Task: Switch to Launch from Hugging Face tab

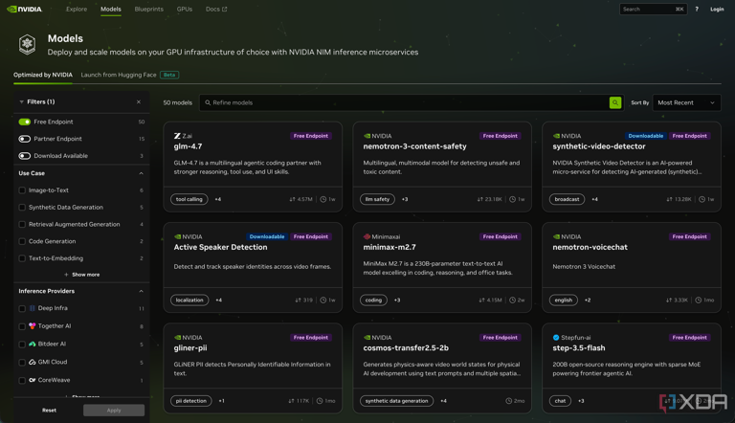Action: point(119,75)
